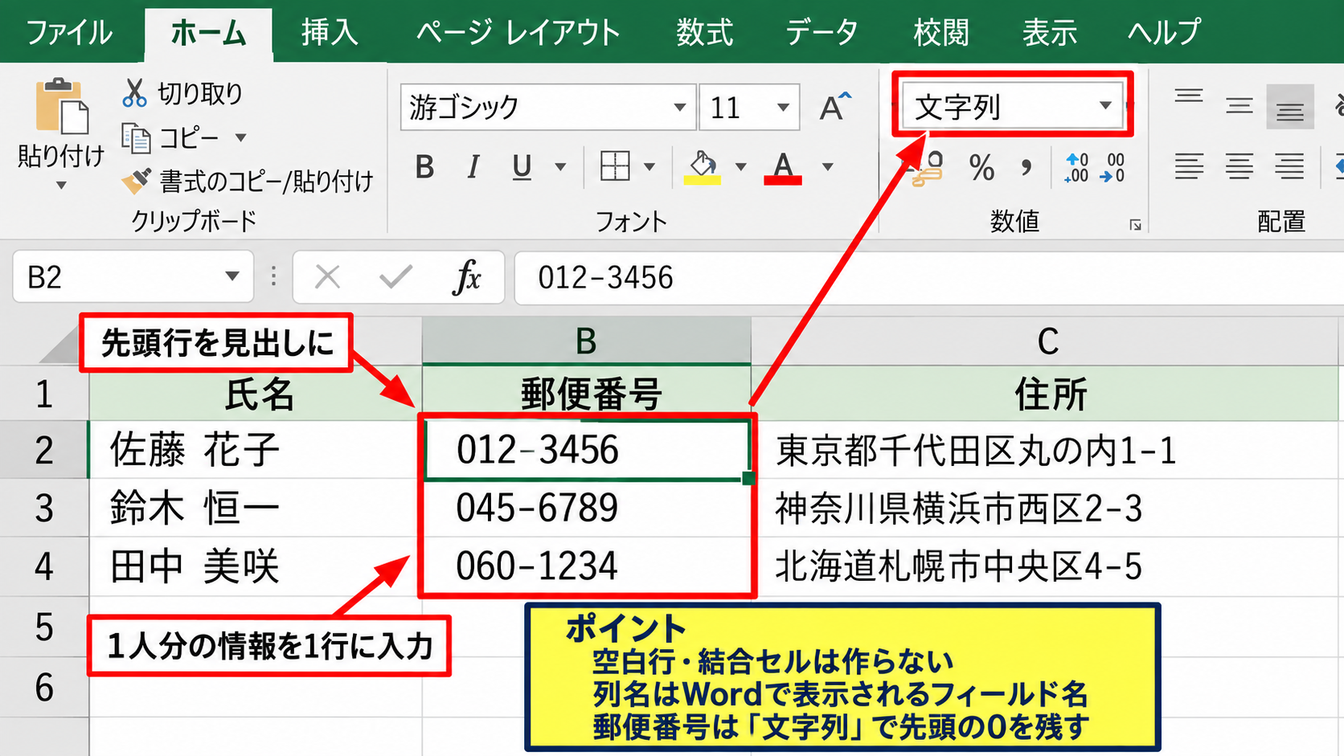Select Align Right icon
Viewport: 1344px width, 756px height.
[1289, 166]
